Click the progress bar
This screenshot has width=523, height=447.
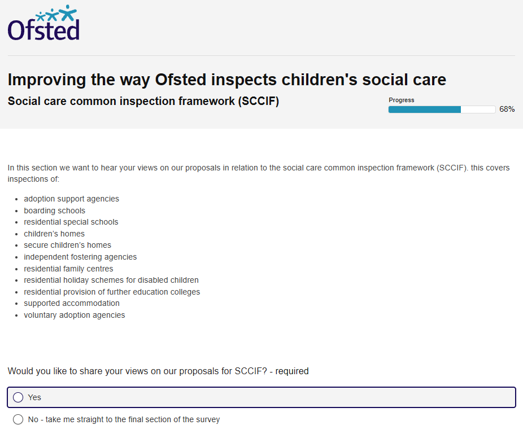442,109
